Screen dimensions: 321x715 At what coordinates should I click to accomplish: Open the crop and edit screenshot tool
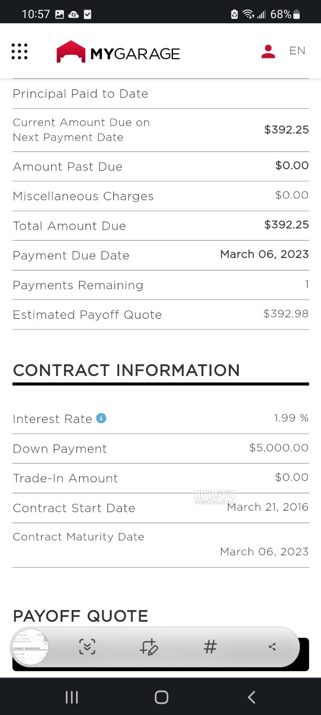pyautogui.click(x=149, y=647)
